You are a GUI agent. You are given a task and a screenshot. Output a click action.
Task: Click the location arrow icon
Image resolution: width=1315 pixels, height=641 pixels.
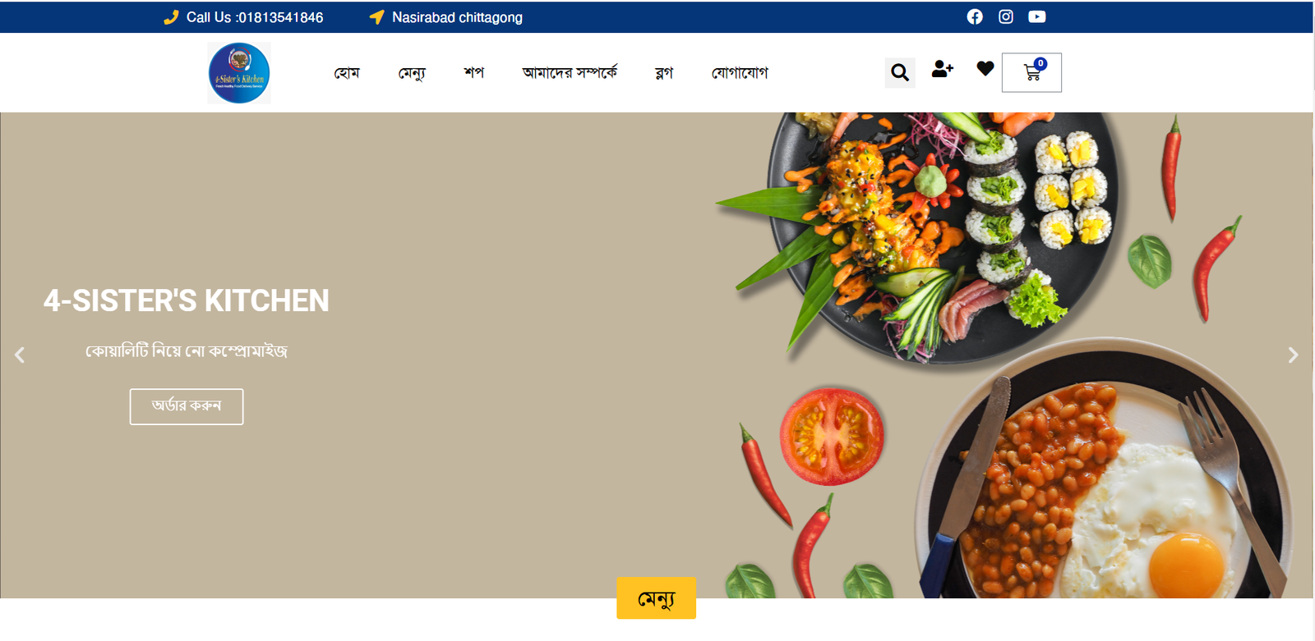[x=376, y=17]
